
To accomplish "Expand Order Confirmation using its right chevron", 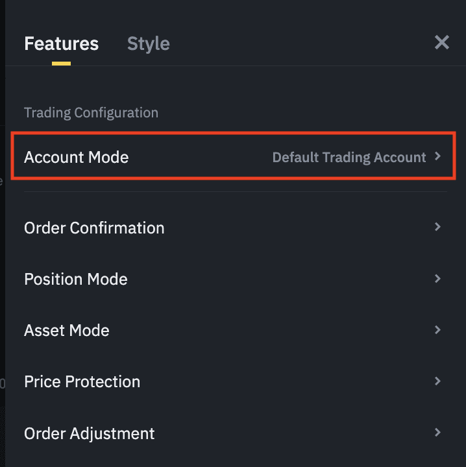I will point(438,227).
